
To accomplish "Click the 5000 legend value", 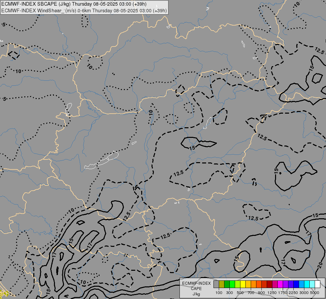I will tap(315, 293).
